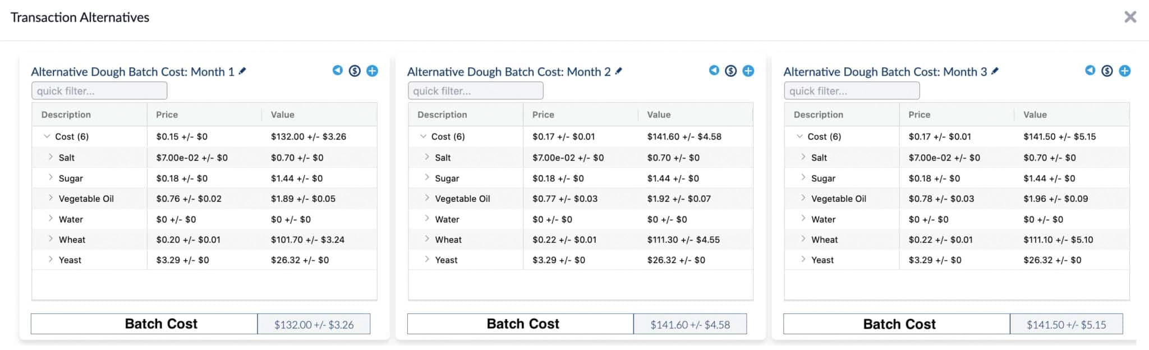This screenshot has width=1149, height=350.
Task: Click the dollar icon on Month 1 card
Action: pos(355,71)
